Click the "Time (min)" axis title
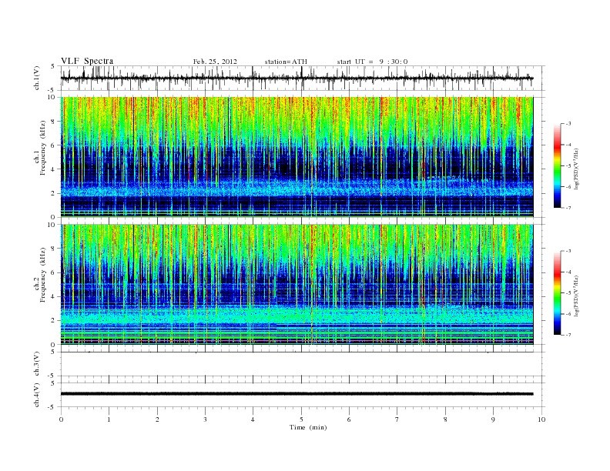The width and height of the screenshot is (610, 471). click(x=308, y=427)
